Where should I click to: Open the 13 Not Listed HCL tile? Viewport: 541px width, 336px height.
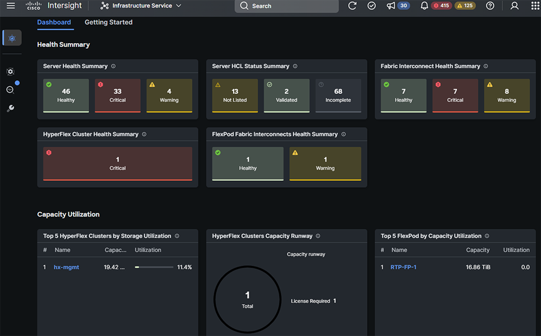235,96
